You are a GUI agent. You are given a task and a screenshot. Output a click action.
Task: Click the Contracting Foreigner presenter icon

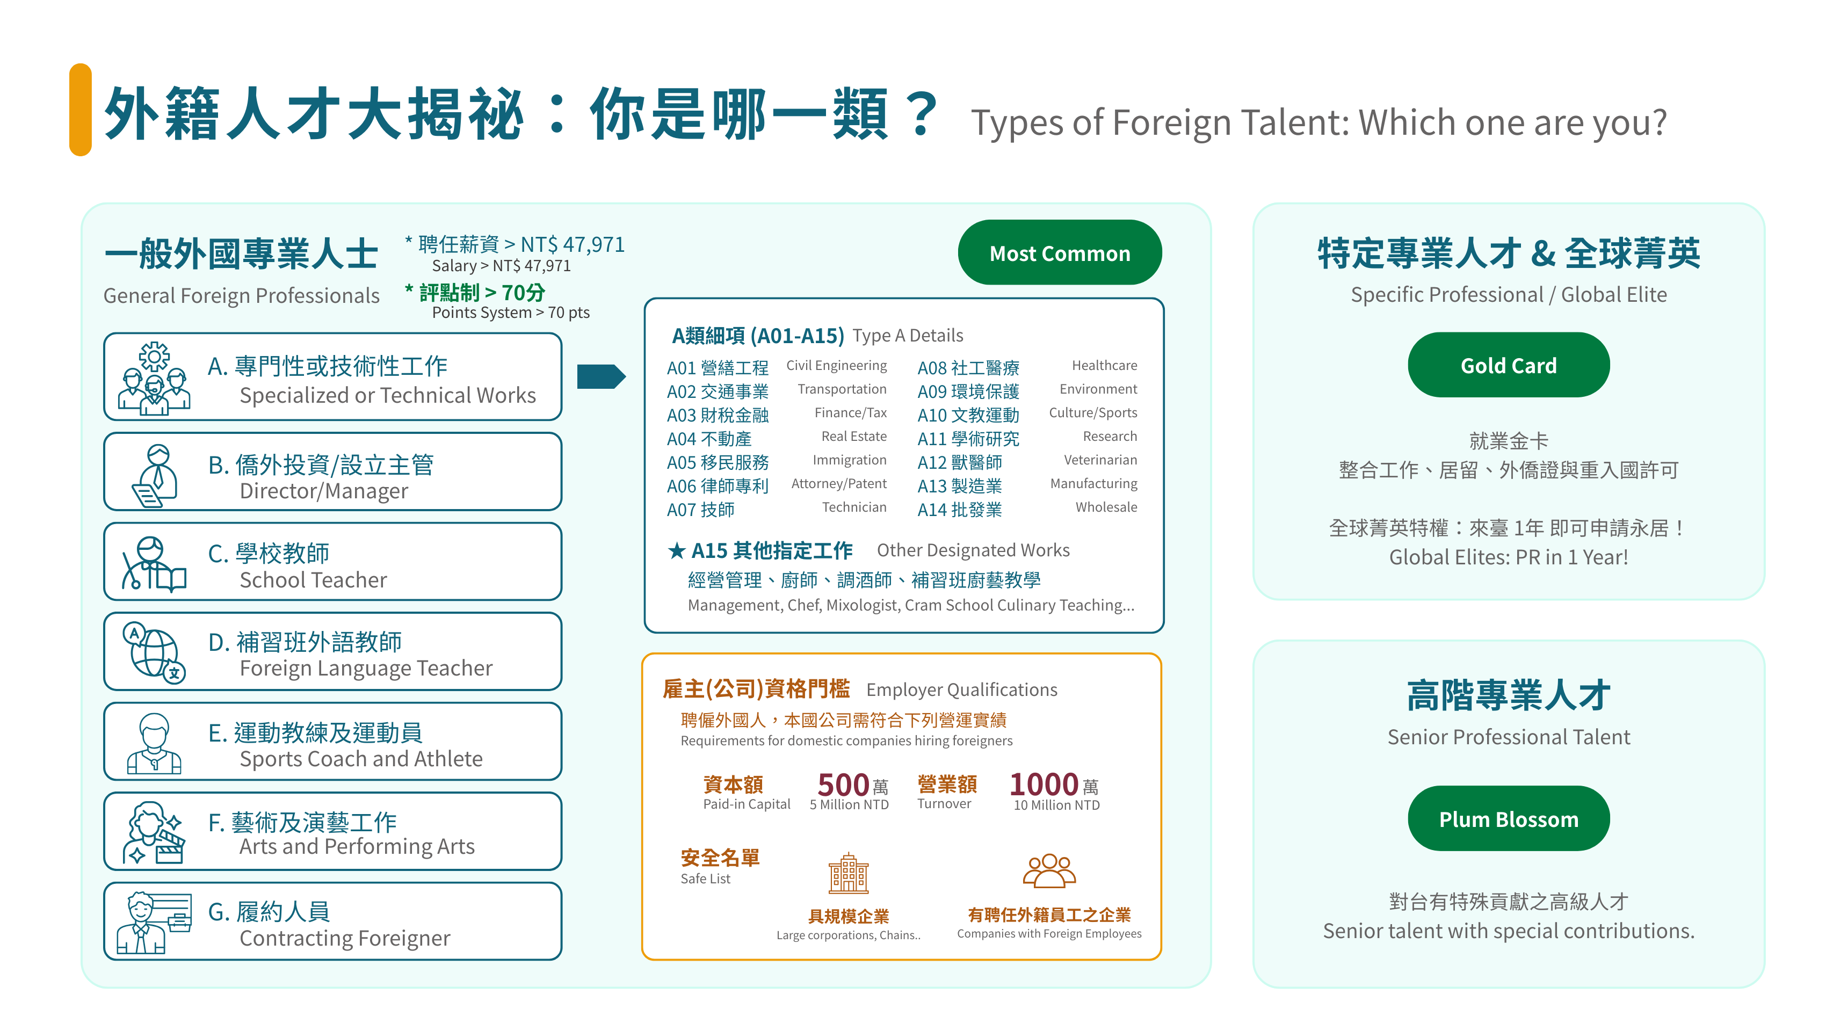coord(155,922)
